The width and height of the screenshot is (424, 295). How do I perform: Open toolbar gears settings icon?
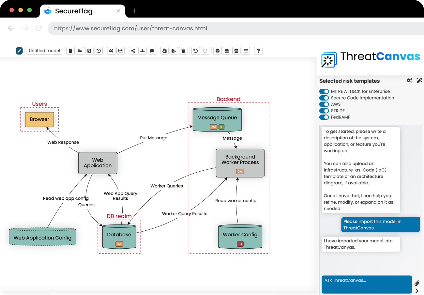click(x=111, y=51)
